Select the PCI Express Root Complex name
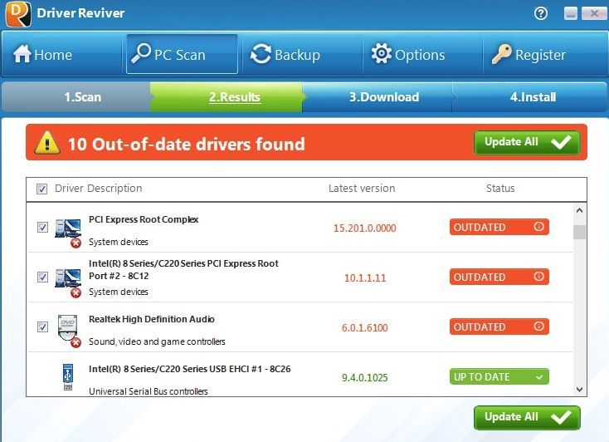The image size is (609, 442). click(144, 219)
